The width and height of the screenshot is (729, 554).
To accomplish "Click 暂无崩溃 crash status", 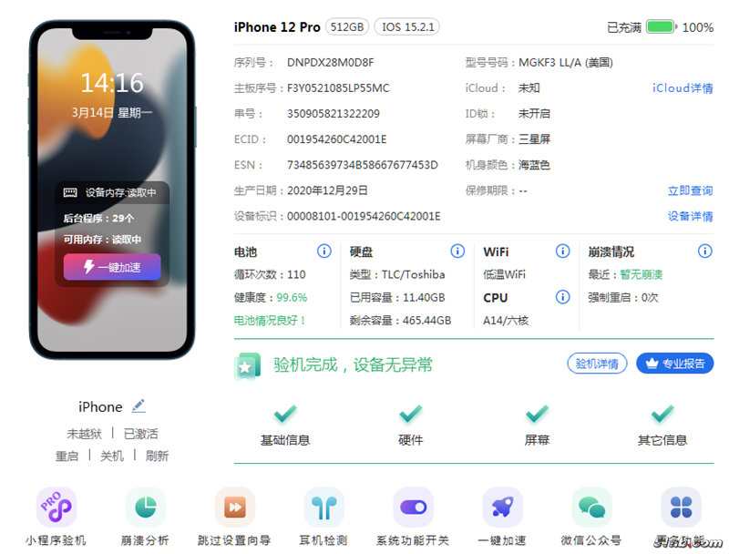I will click(642, 274).
